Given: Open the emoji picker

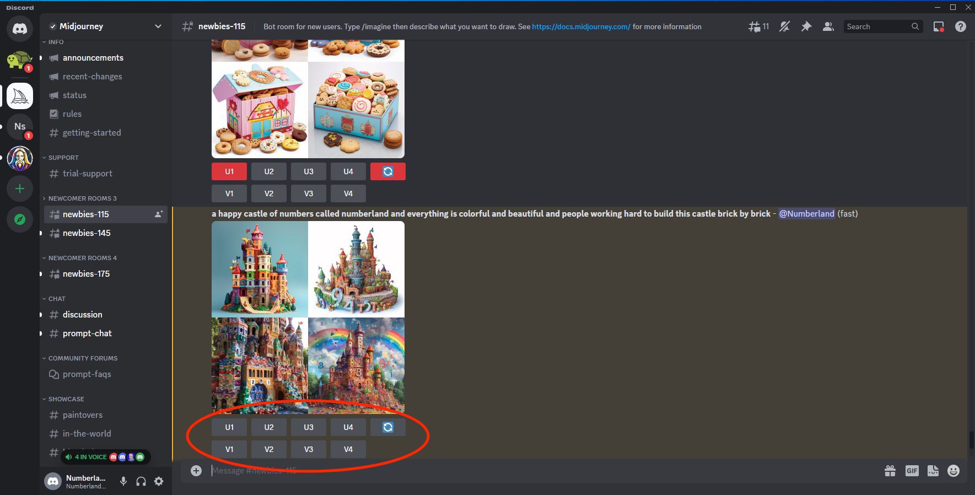Looking at the screenshot, I should pos(954,471).
